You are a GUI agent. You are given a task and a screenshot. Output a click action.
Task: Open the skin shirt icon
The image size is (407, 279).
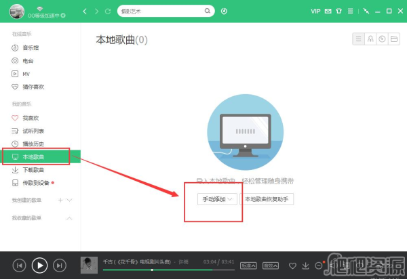(338, 11)
